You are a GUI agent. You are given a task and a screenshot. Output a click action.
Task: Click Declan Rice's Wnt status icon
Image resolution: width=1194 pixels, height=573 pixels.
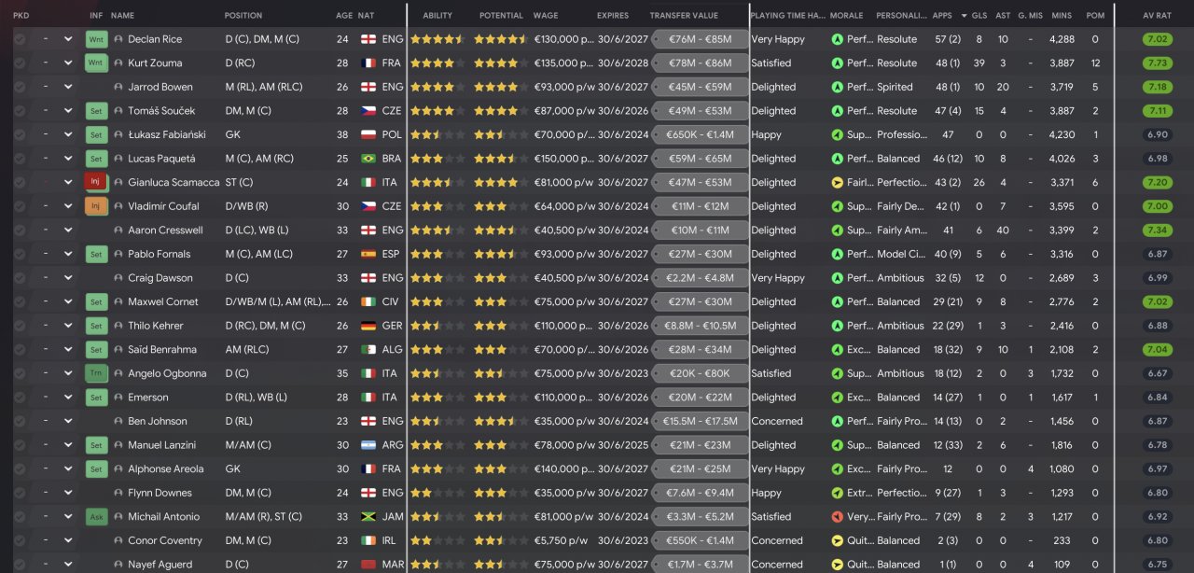(x=96, y=39)
